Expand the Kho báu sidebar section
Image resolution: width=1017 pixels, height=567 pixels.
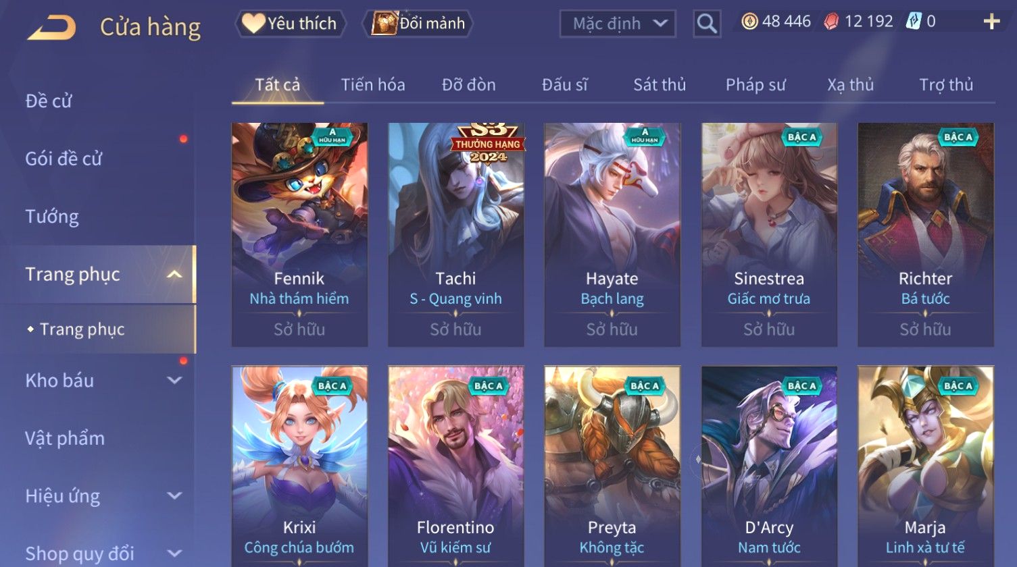pyautogui.click(x=174, y=380)
